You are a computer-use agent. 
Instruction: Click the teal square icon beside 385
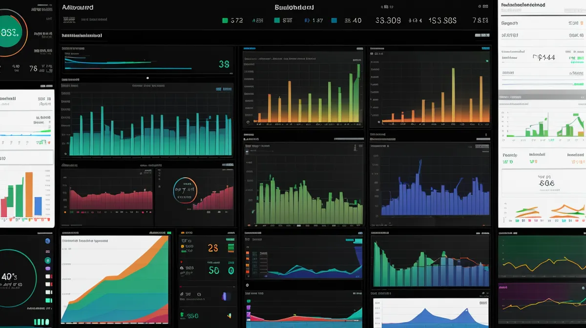276,20
